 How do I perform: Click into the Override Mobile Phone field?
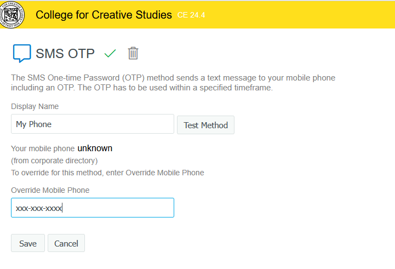coord(92,208)
